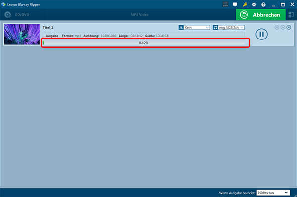
Task: Click the Leawo Blu-ray Ripper logo icon
Action: 3,4
